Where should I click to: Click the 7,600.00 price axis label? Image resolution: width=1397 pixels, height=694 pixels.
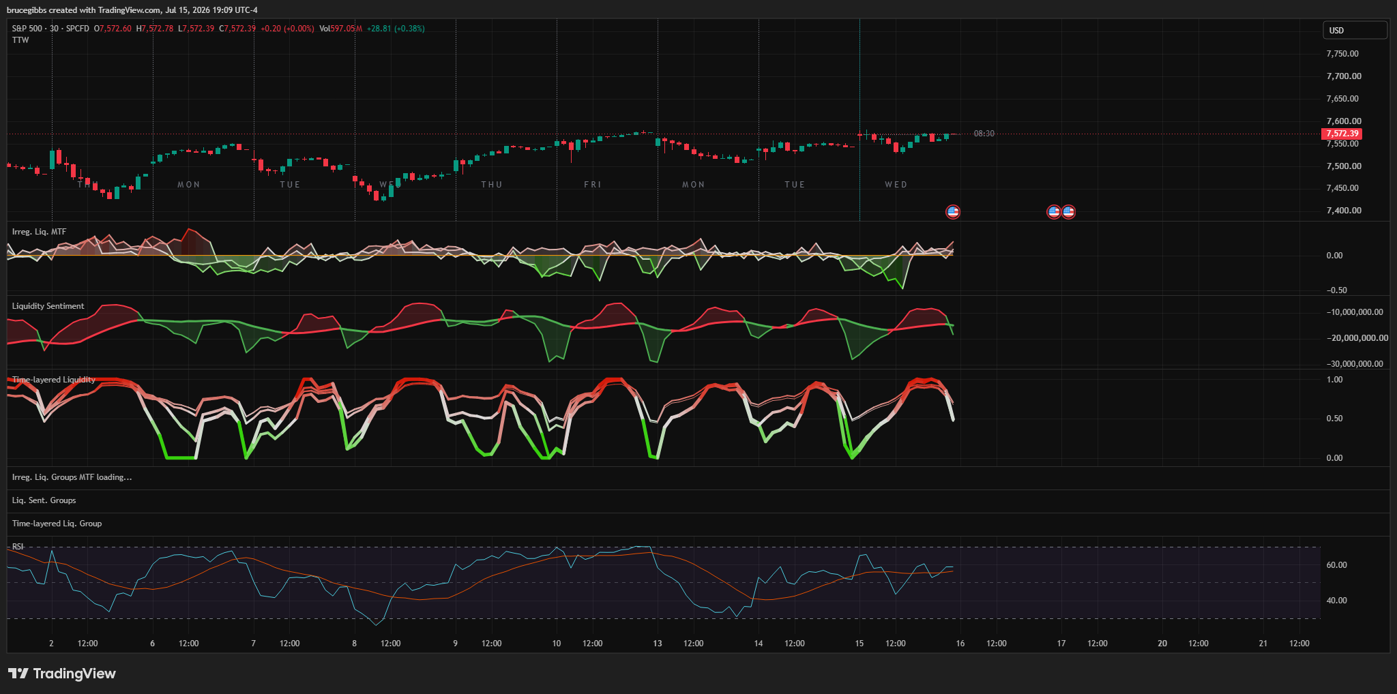click(x=1344, y=121)
